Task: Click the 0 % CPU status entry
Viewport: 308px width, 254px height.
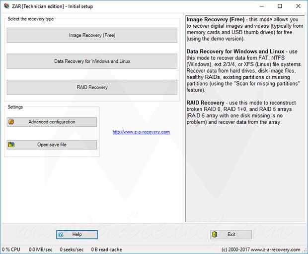Action: [x=11, y=250]
